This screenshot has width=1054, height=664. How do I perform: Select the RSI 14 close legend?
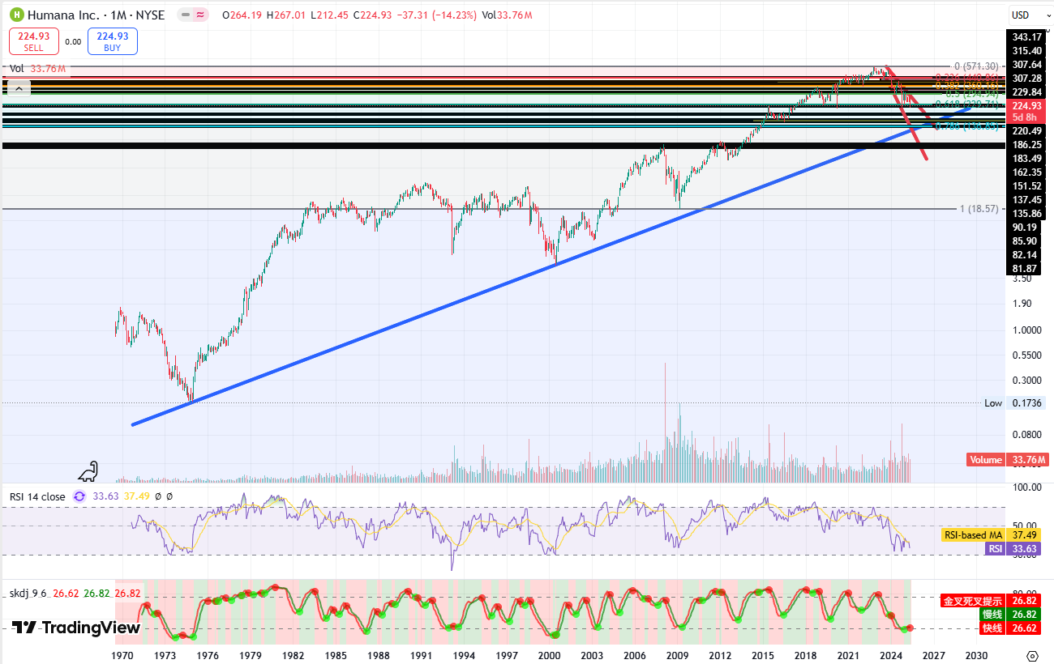click(37, 496)
